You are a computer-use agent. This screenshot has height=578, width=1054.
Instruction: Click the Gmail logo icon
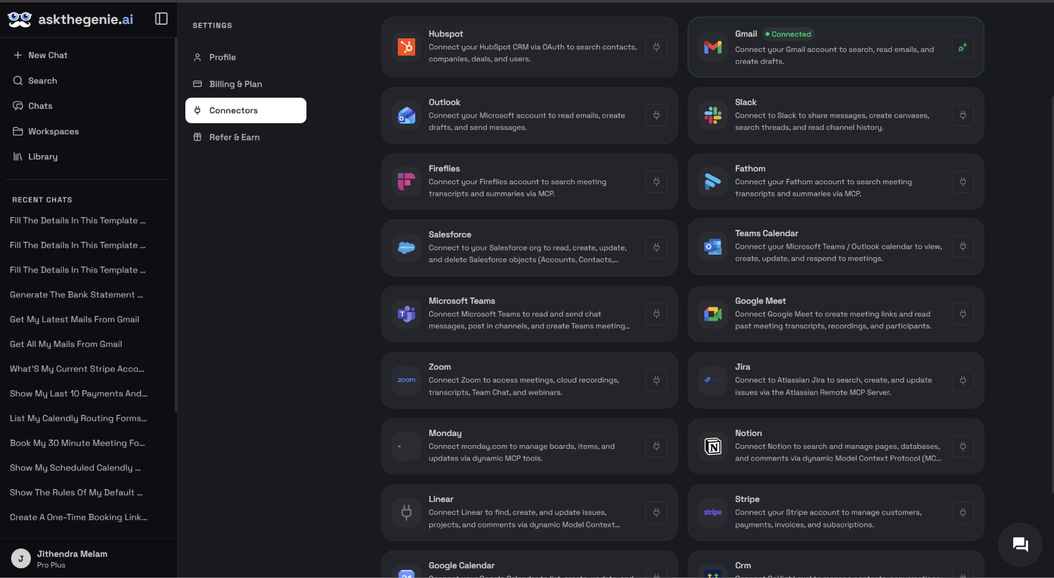tap(713, 47)
